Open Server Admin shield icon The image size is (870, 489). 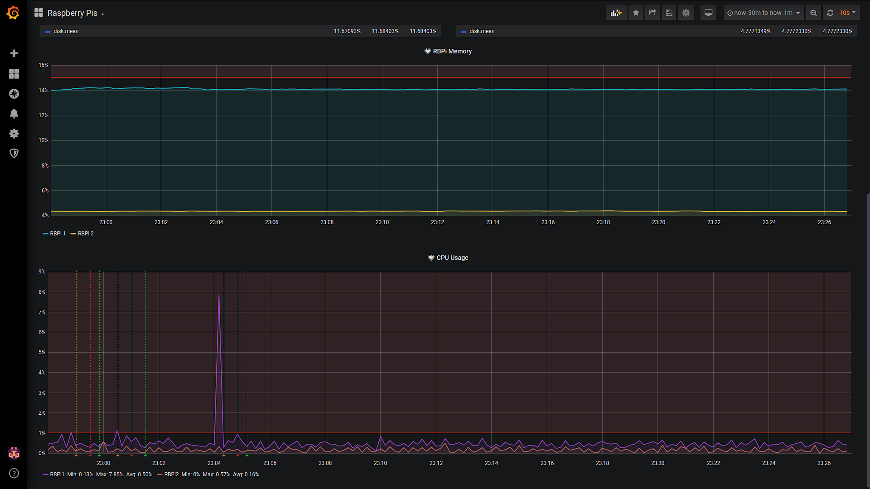click(x=14, y=153)
